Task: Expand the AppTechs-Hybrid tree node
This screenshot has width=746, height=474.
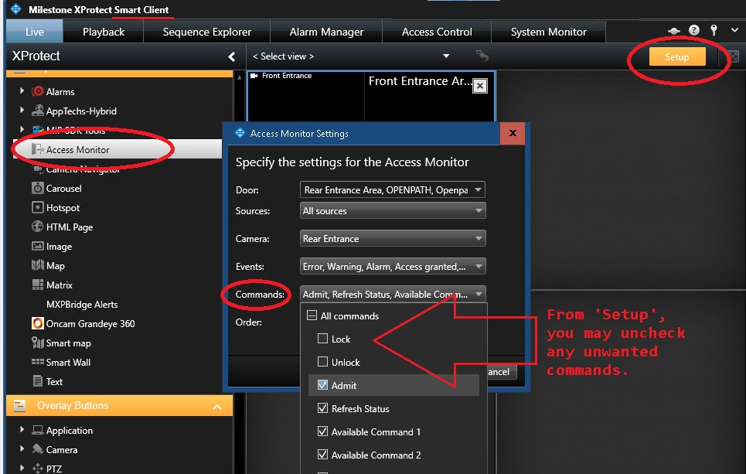Action: pos(22,110)
